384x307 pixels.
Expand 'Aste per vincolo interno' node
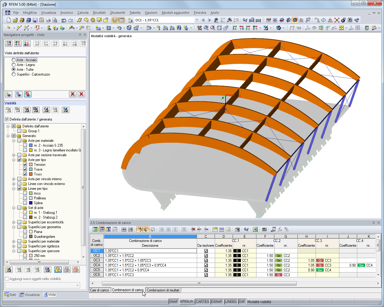coord(14,179)
